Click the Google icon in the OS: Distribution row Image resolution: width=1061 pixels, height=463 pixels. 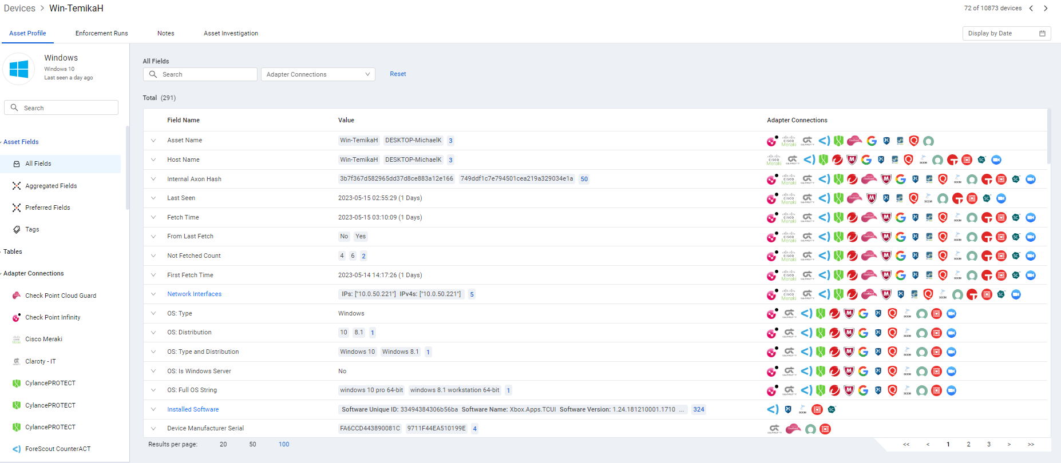point(864,333)
